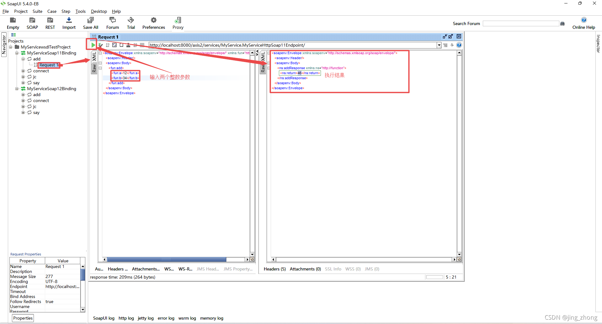Click the response editor horizontal scrollbar
Image resolution: width=602 pixels, height=324 pixels.
364,260
